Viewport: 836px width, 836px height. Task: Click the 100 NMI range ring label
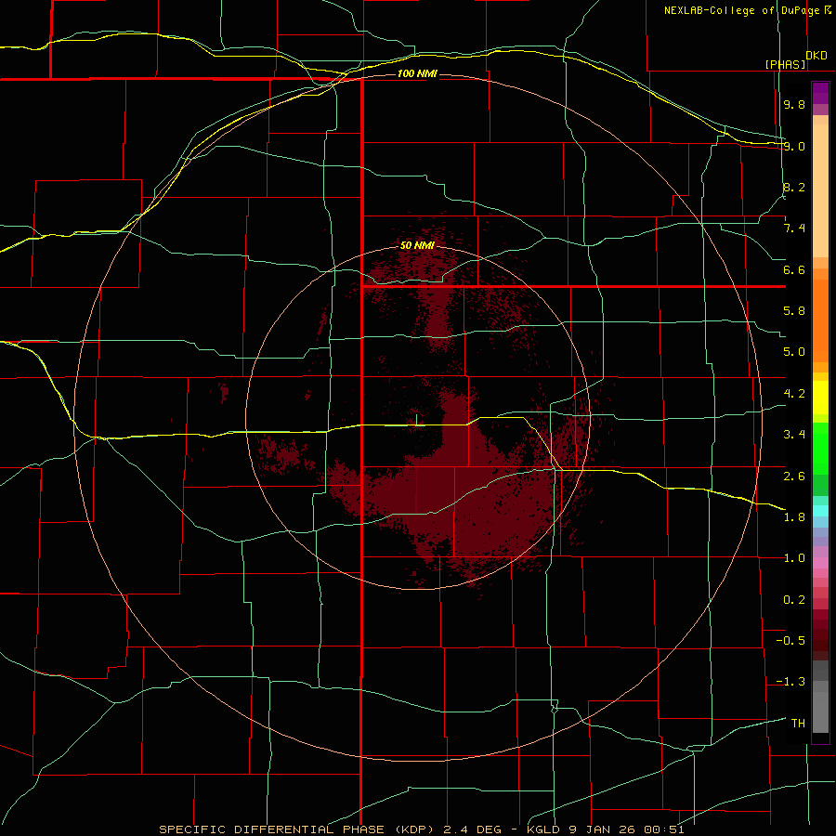pyautogui.click(x=417, y=73)
